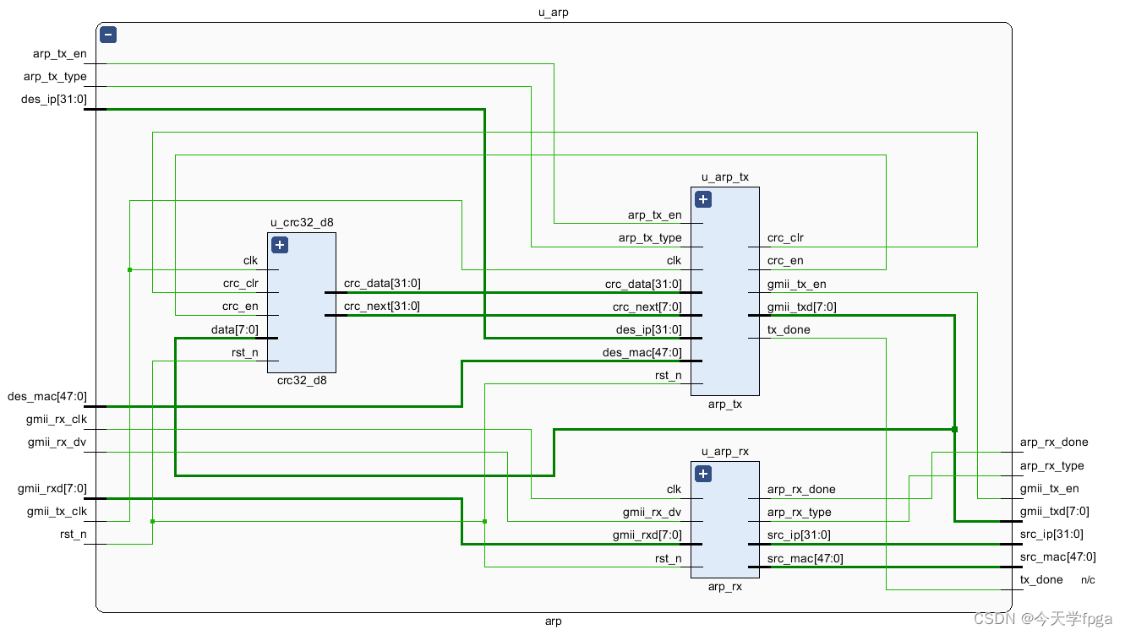Click the gmii_txd[7:0] output port
The height and width of the screenshot is (635, 1125).
tap(1052, 511)
